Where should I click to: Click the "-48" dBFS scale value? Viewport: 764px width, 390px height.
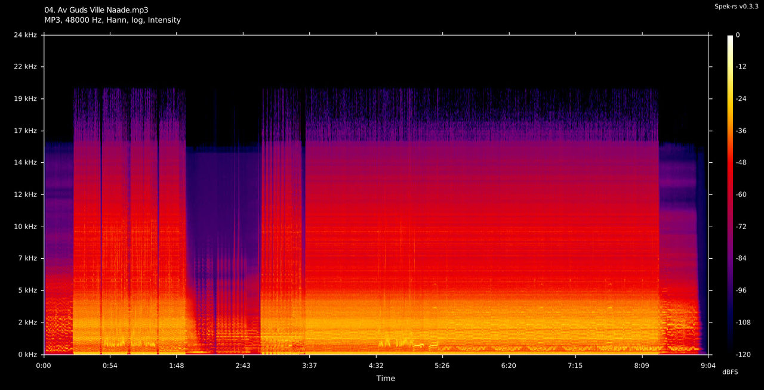pyautogui.click(x=741, y=163)
